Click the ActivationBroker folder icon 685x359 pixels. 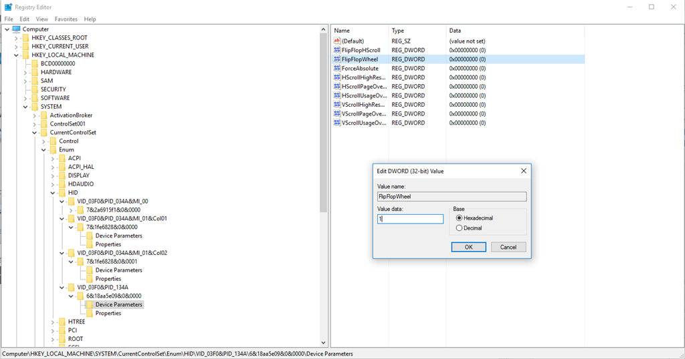43,115
